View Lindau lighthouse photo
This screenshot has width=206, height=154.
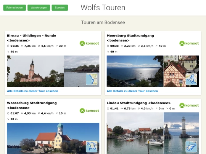[181, 133]
